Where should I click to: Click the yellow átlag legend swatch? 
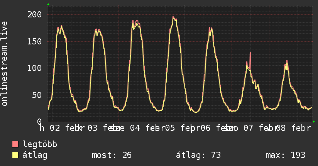15,155
